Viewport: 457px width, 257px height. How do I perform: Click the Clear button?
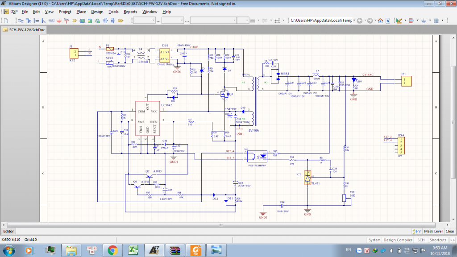pos(450,231)
